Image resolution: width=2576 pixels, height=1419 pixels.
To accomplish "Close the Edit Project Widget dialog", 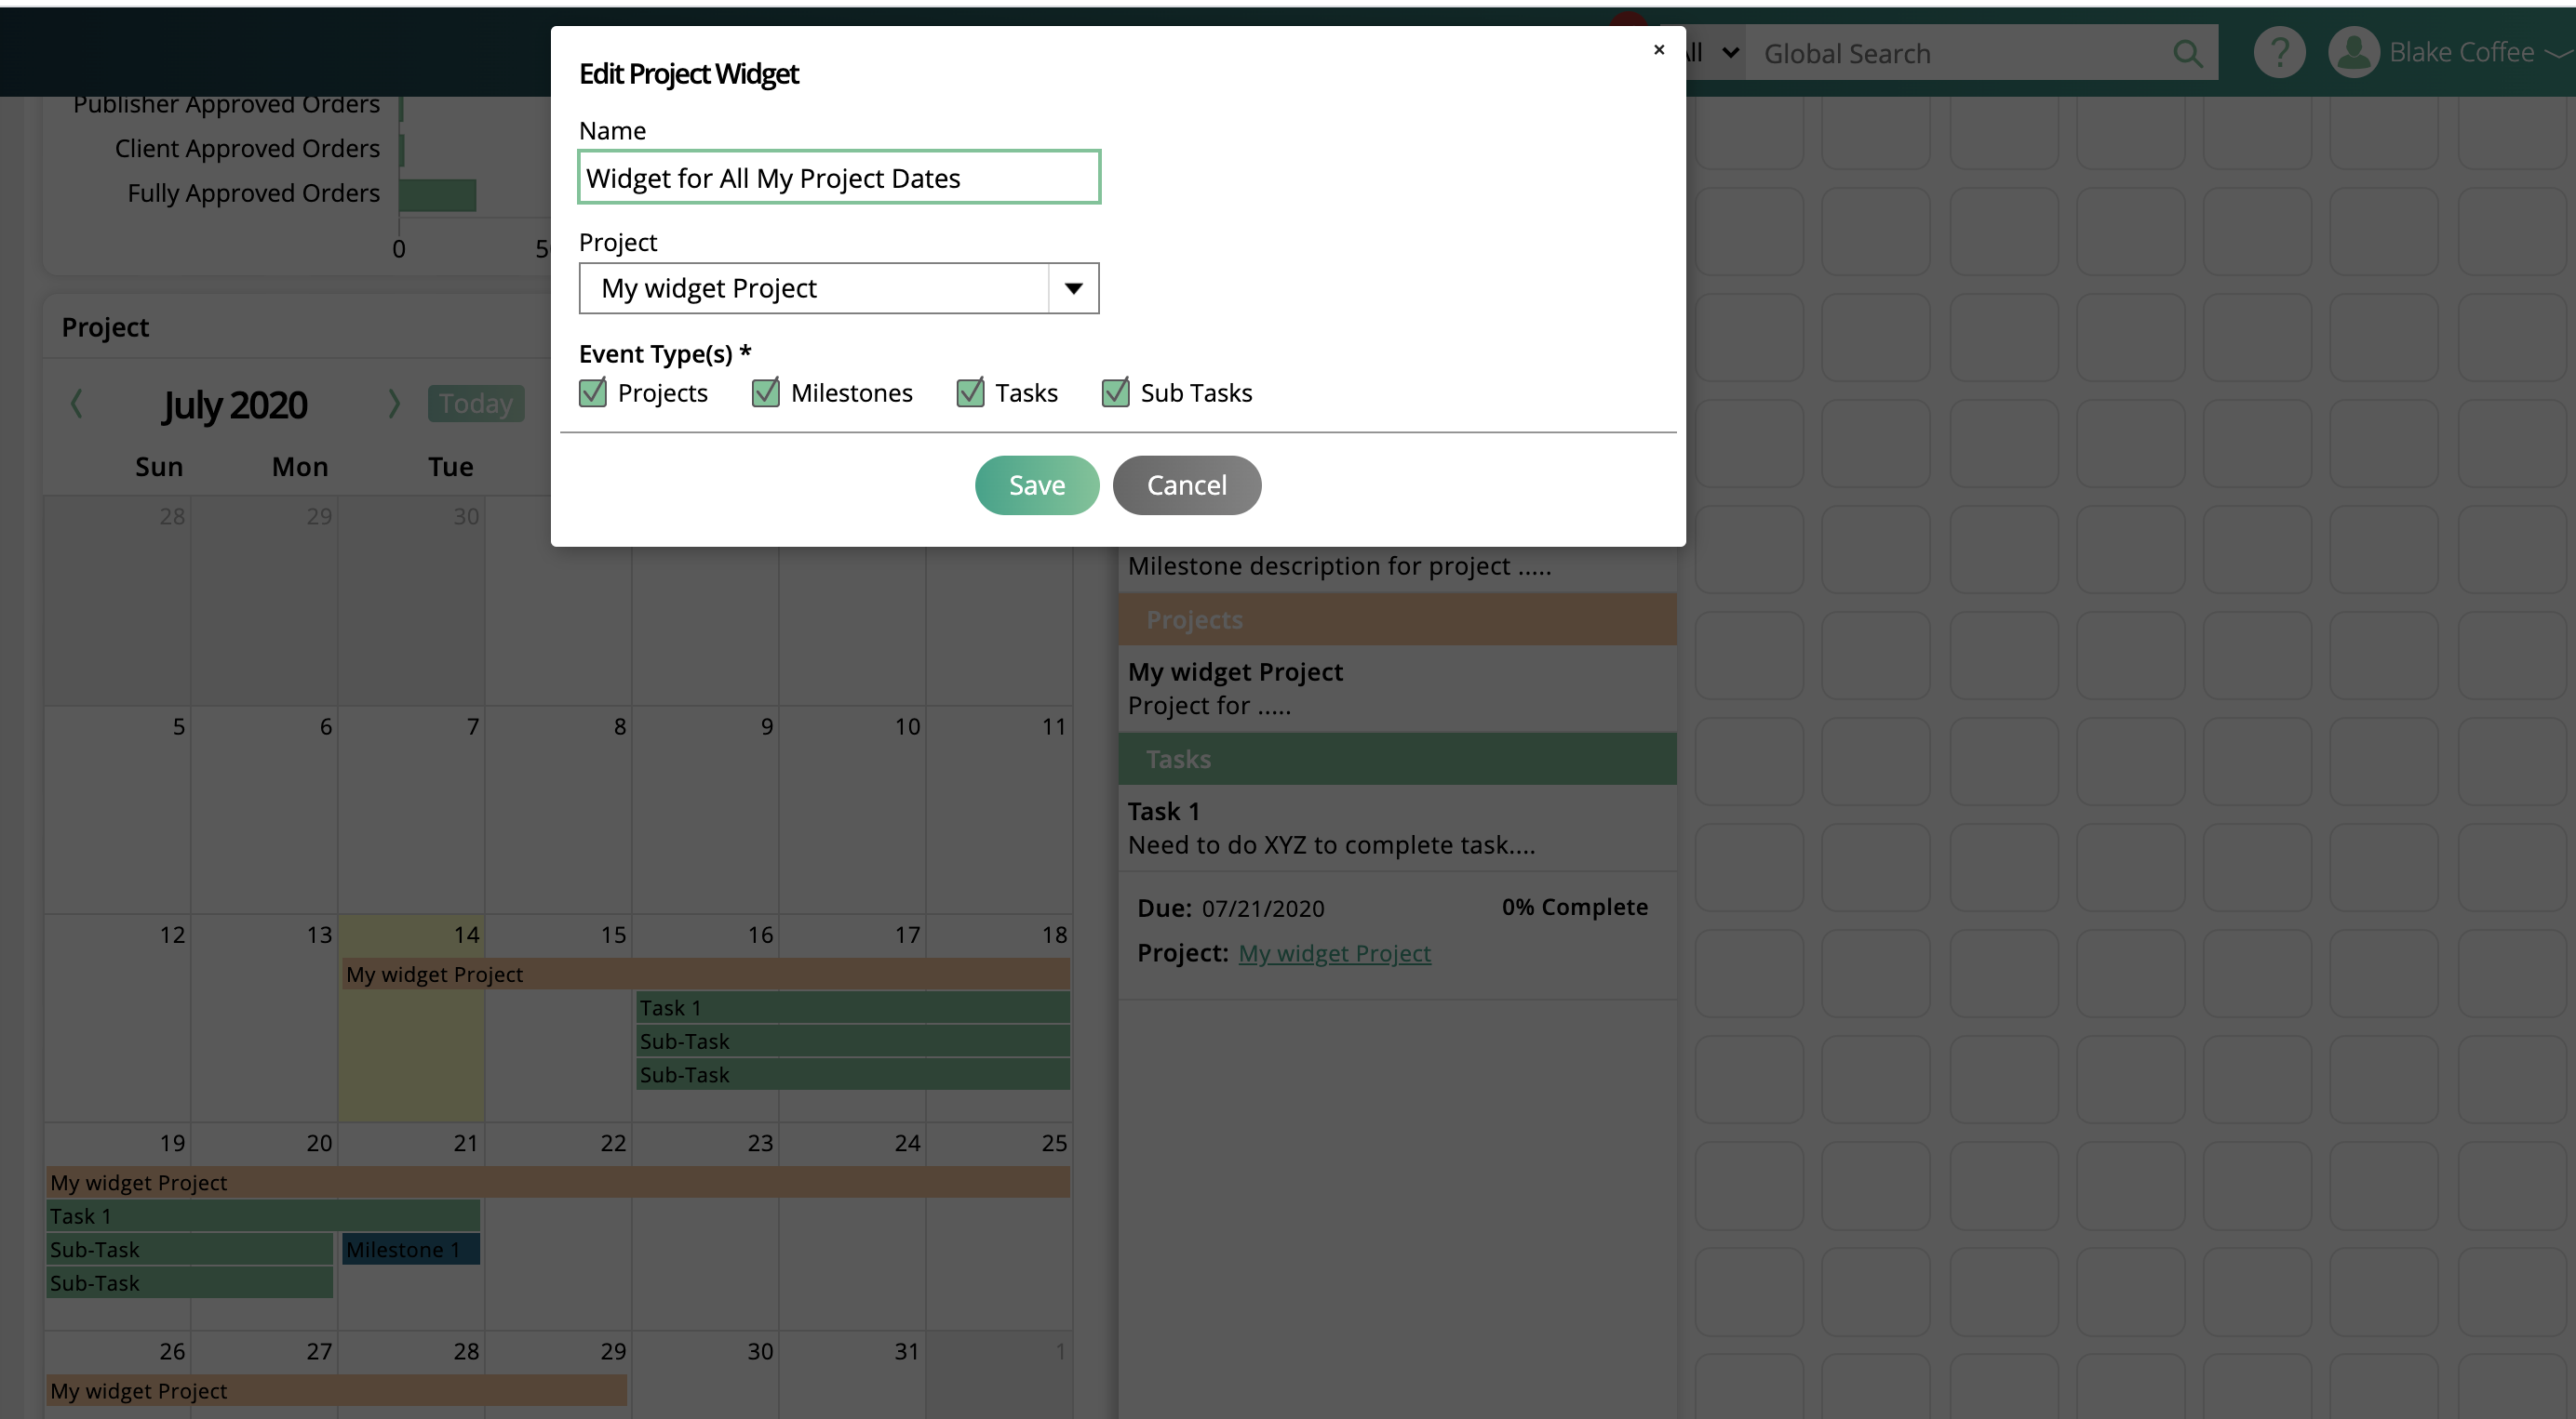I will (1659, 49).
